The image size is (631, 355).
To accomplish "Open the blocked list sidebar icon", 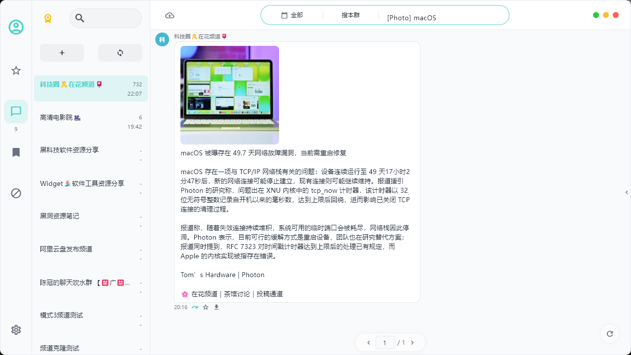I will [x=16, y=193].
